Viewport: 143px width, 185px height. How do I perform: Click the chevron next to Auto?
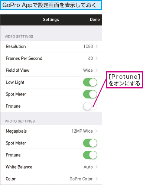97,167
